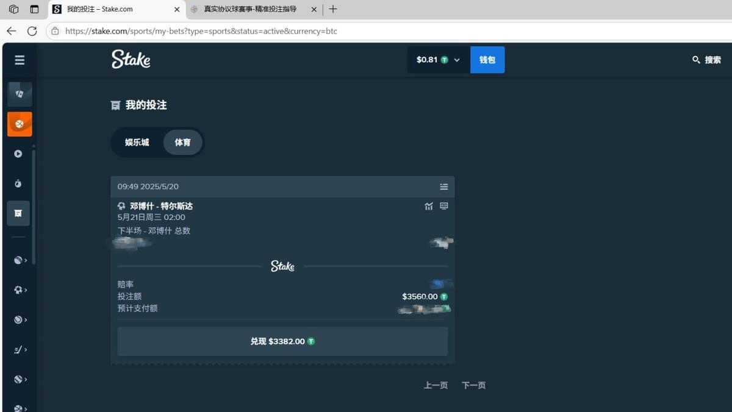Open the browser workspaces icon at top left

(x=13, y=9)
